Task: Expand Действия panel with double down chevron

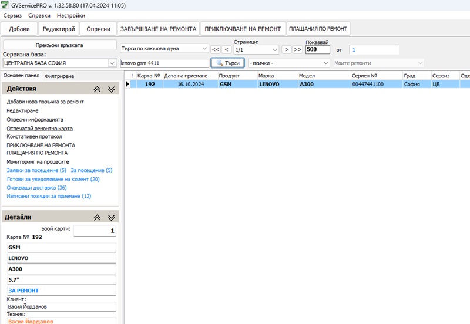Action: click(111, 89)
